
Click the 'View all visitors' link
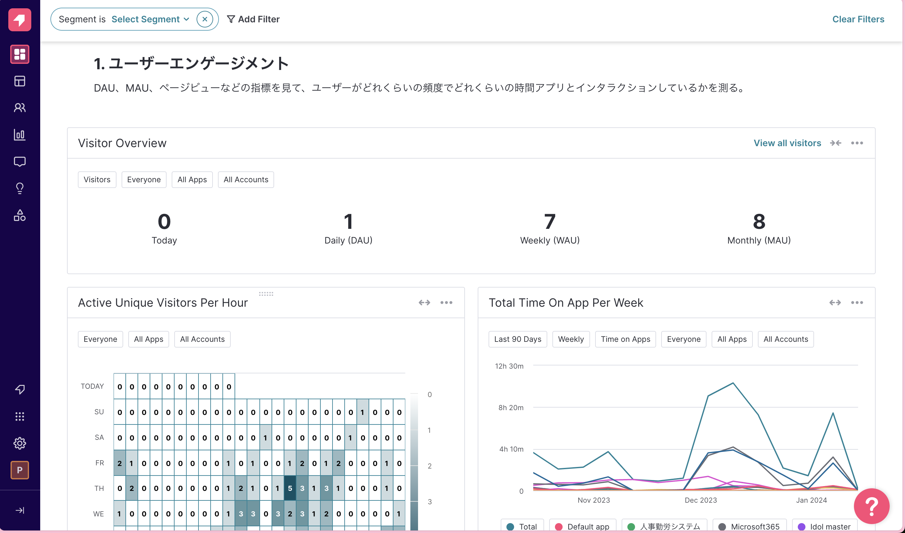coord(787,143)
